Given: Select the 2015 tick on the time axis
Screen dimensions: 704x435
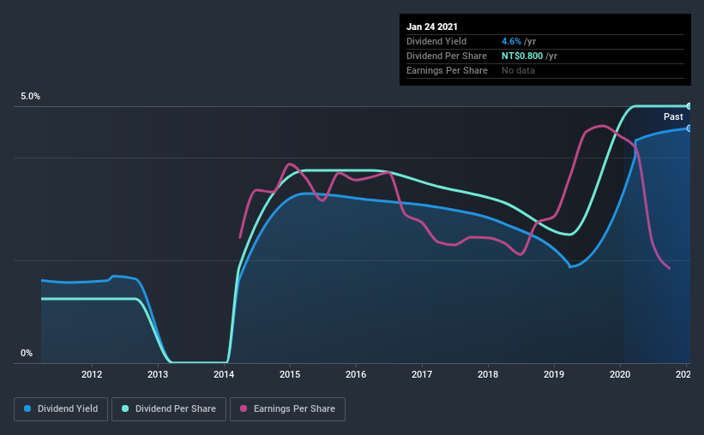Looking at the screenshot, I should 290,374.
